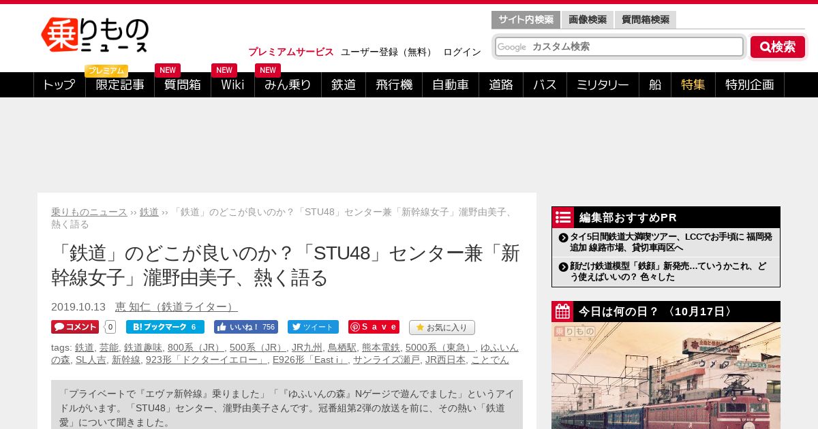Open タイ5日間鉄道大満喫ツアー PR article

(671, 242)
